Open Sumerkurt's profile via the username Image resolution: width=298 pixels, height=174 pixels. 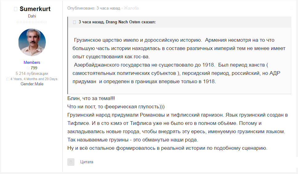click(35, 9)
